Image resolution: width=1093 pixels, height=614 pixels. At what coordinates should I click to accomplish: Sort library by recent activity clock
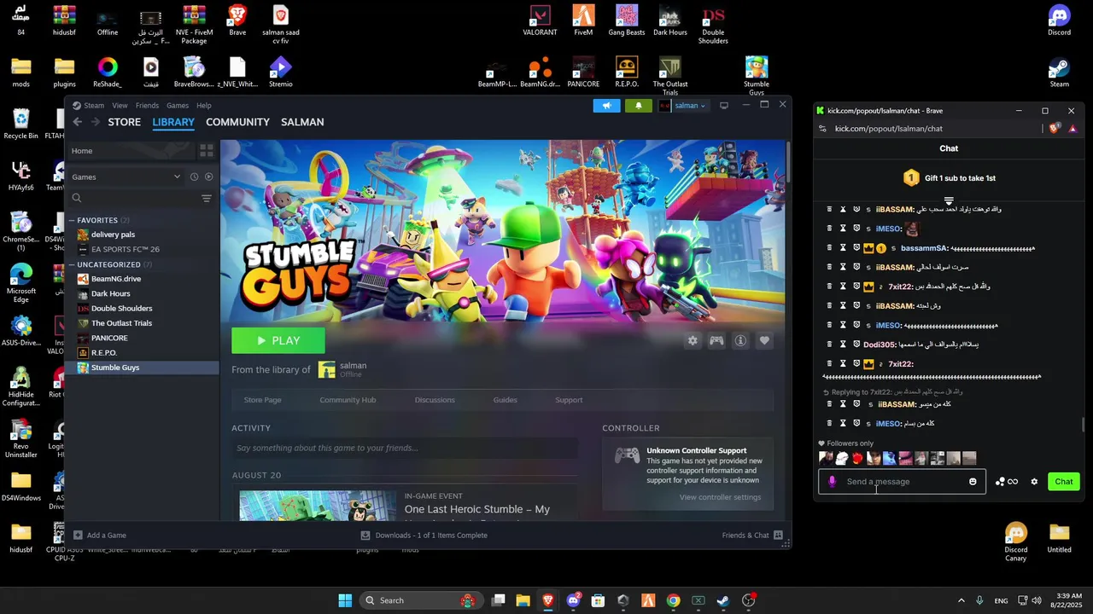pos(194,177)
